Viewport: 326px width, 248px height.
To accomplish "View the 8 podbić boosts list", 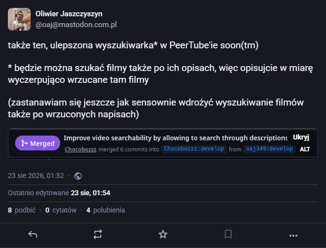I will click(22, 210).
